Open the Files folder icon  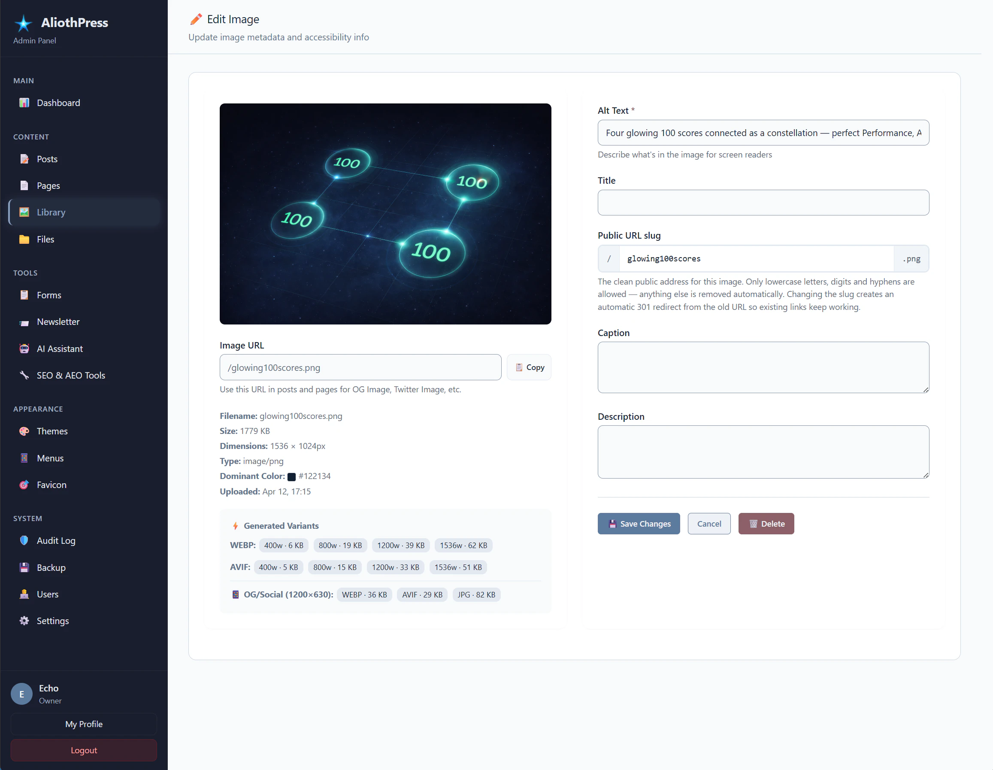pos(24,239)
